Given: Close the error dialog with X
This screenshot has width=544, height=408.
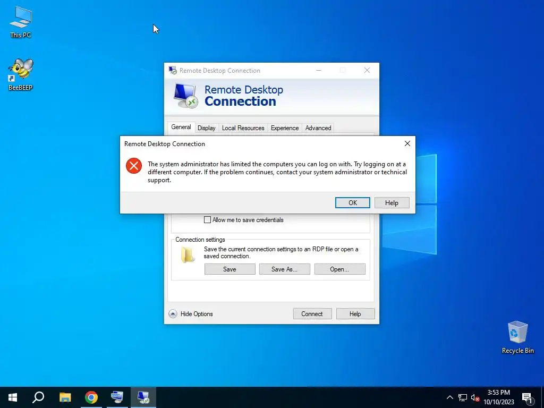Looking at the screenshot, I should (407, 143).
